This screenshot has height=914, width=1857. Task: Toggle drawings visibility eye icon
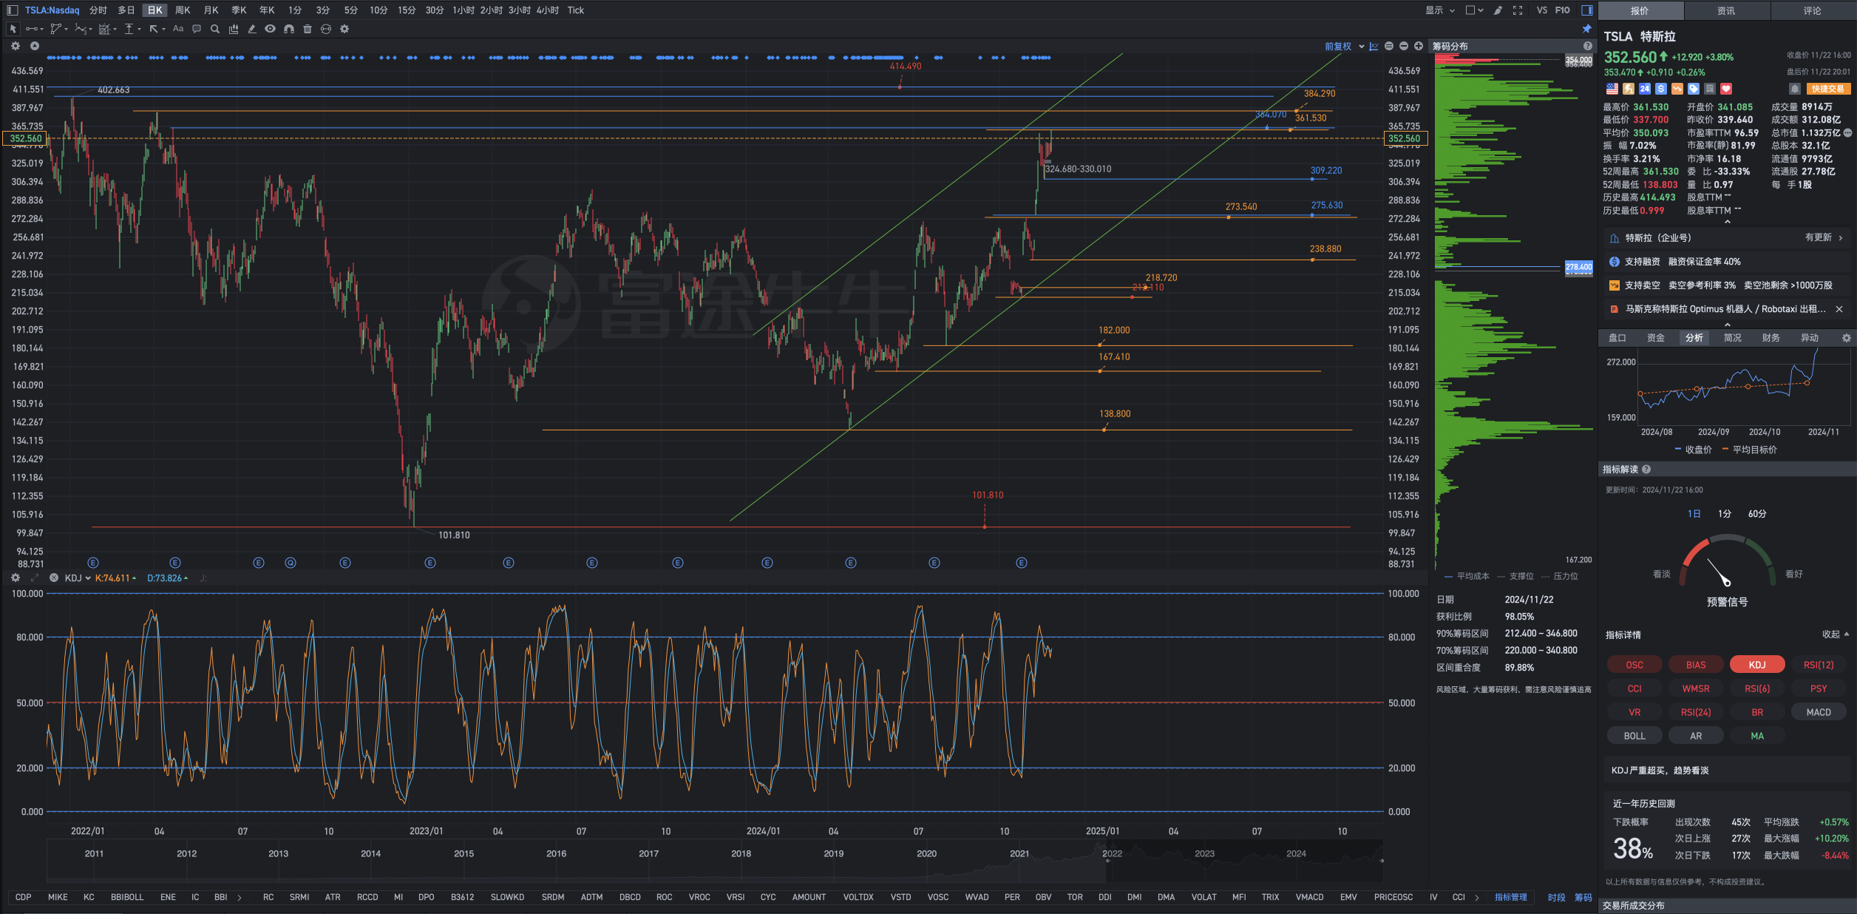(271, 29)
